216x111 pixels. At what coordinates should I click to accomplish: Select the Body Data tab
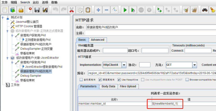pos(109,86)
